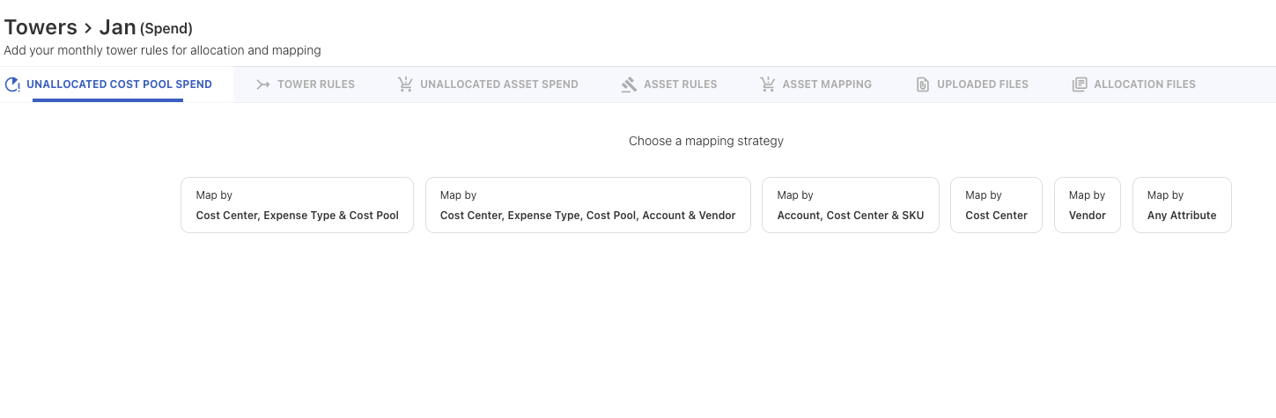The image size is (1276, 418).
Task: Click the pie chart icon beside Unallocated Cost Pool Spend
Action: (12, 84)
